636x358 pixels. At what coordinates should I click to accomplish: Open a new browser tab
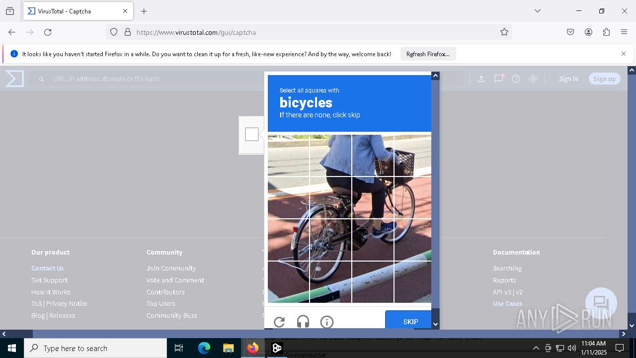144,11
